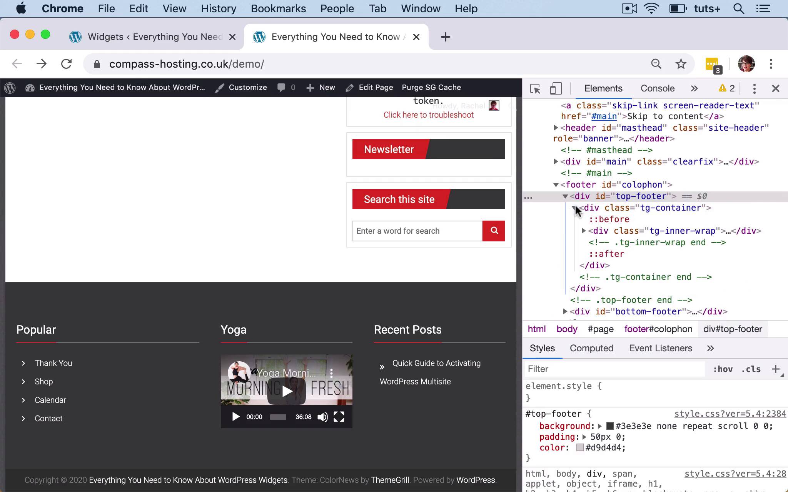Open DevTools customize three-dot menu
This screenshot has height=492, width=788.
point(754,89)
